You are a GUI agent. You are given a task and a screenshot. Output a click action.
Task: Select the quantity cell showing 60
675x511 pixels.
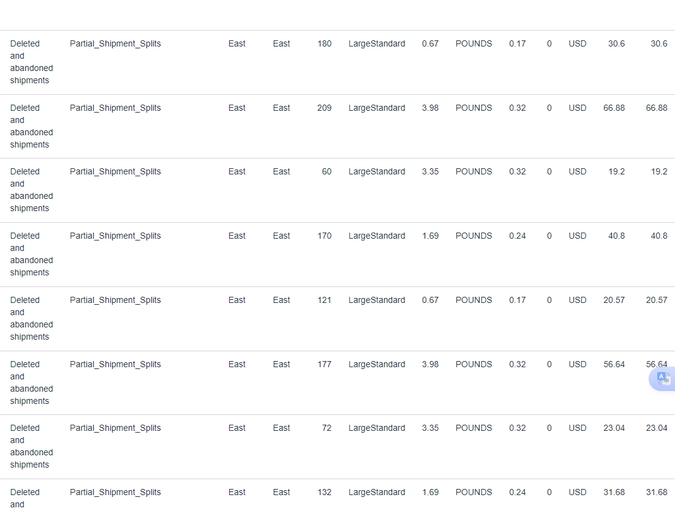click(326, 171)
